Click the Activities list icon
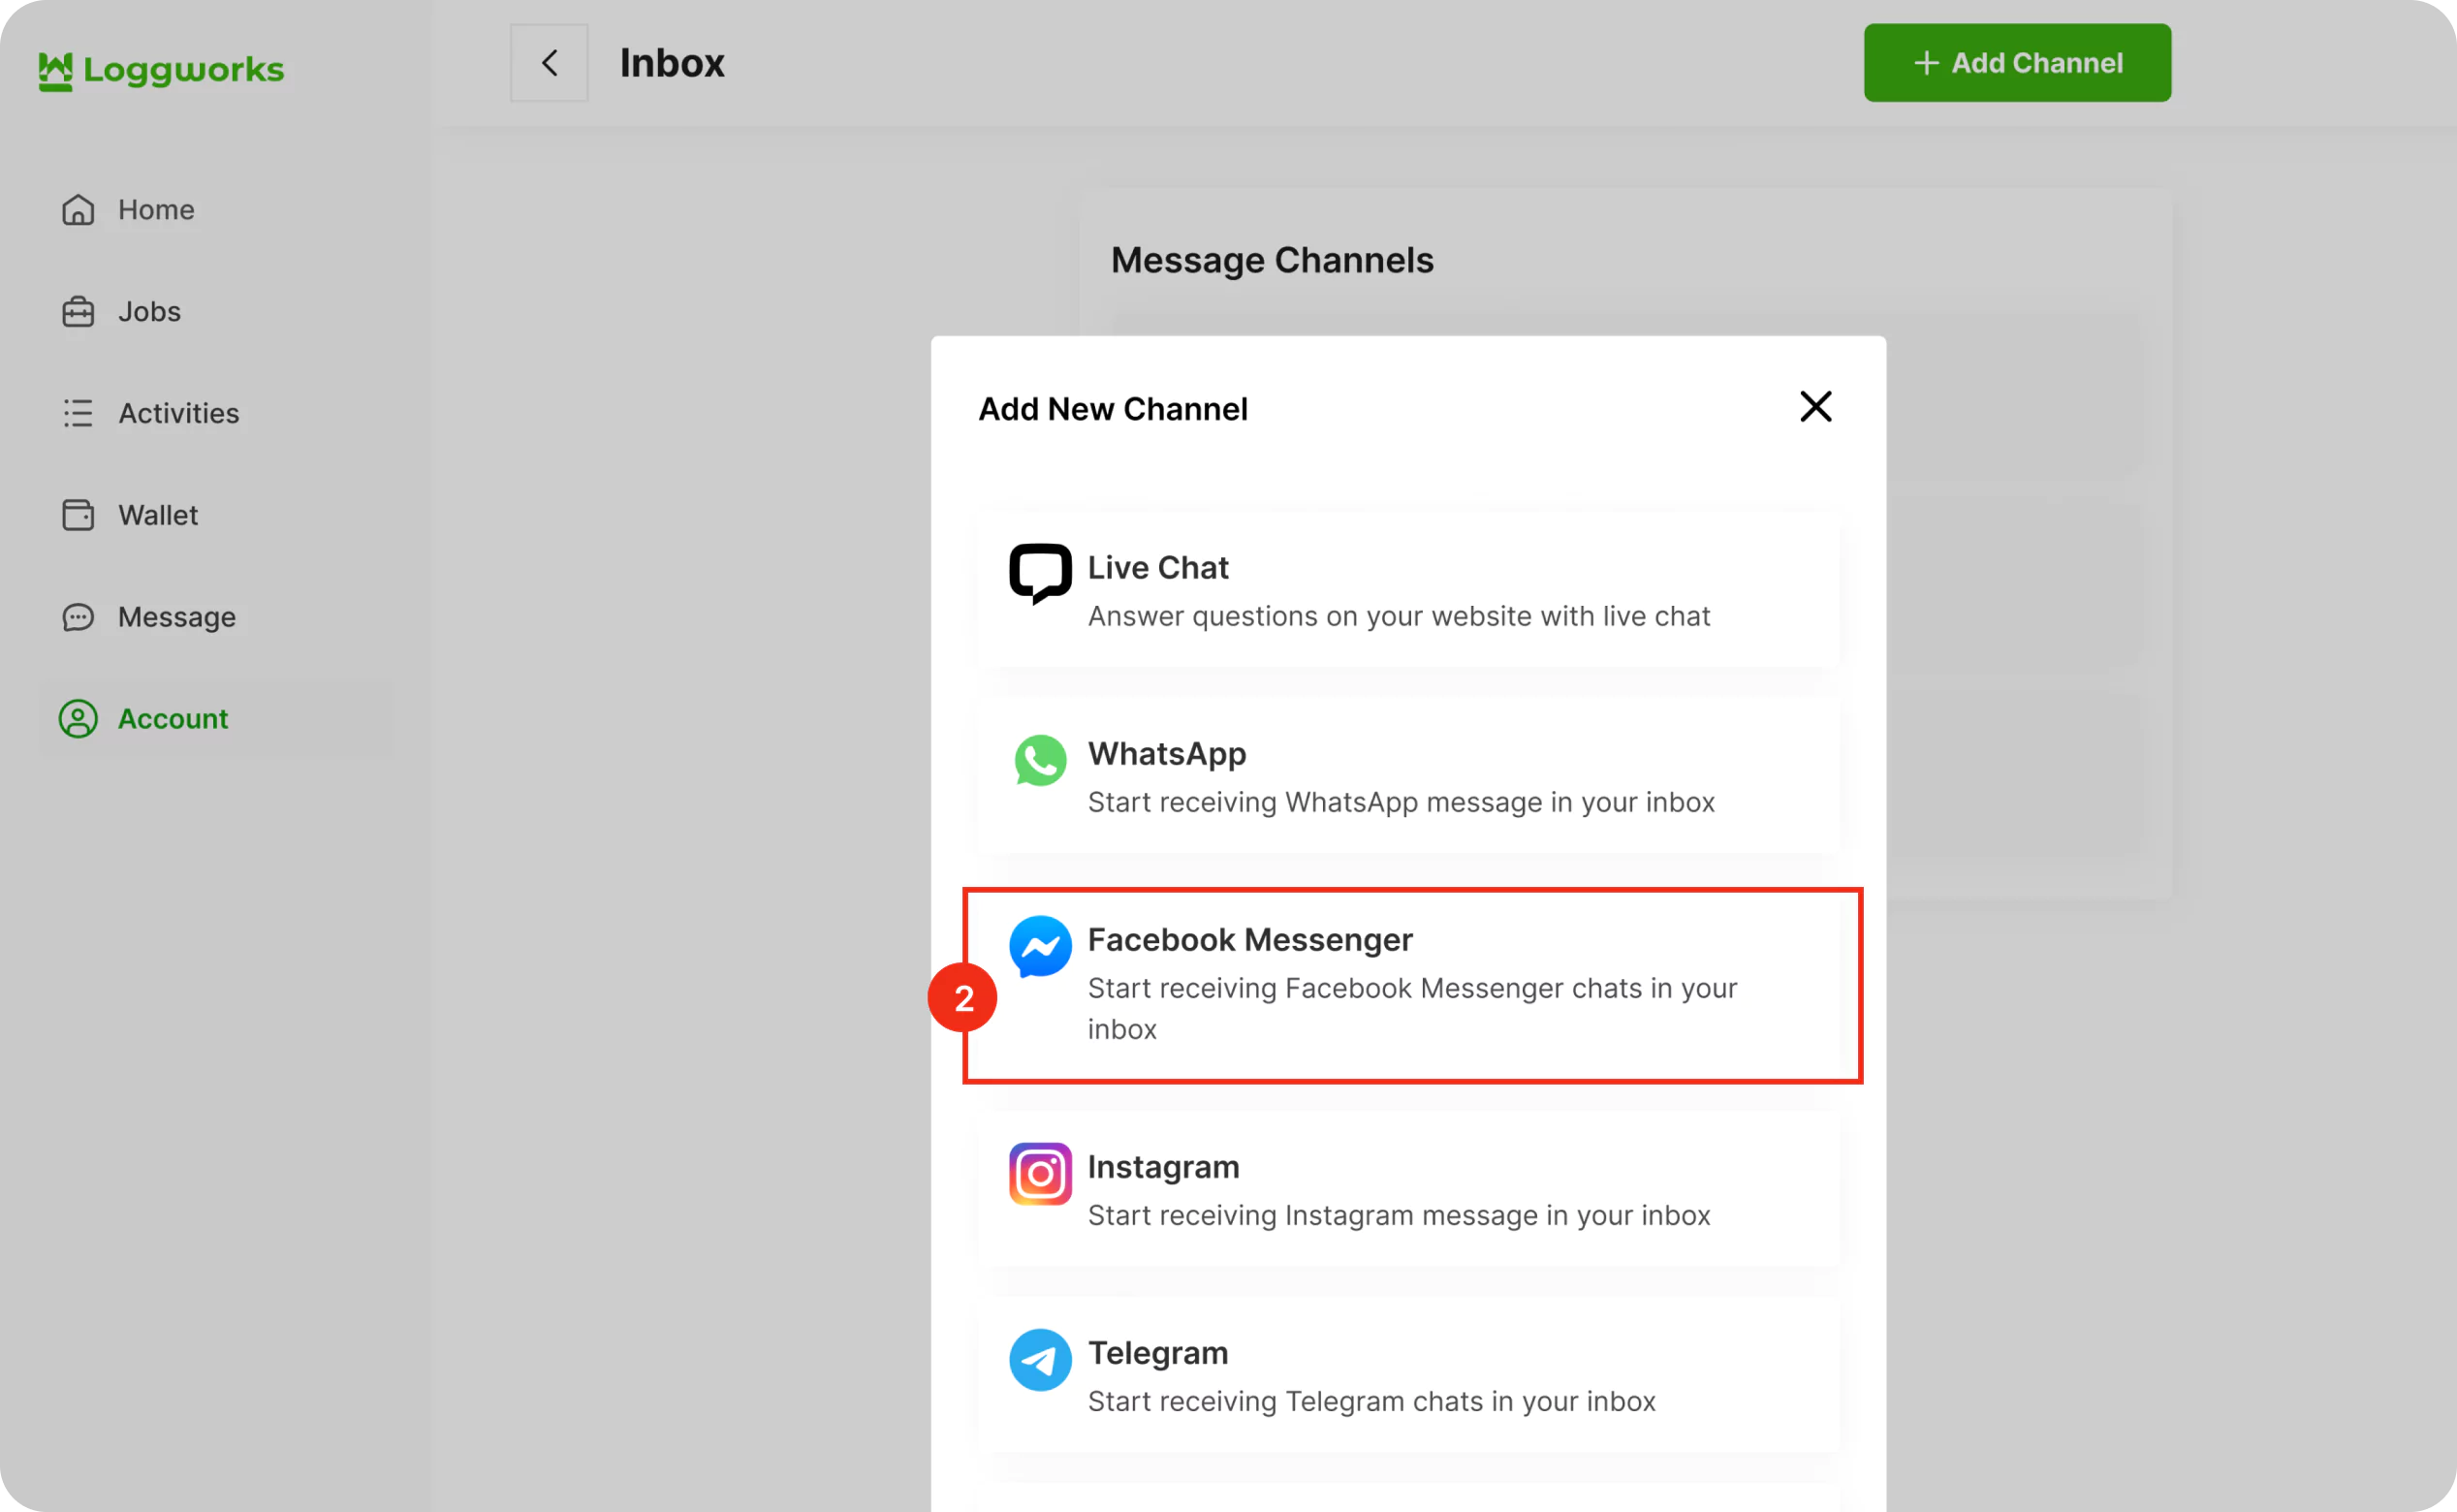The height and width of the screenshot is (1512, 2457). tap(78, 413)
